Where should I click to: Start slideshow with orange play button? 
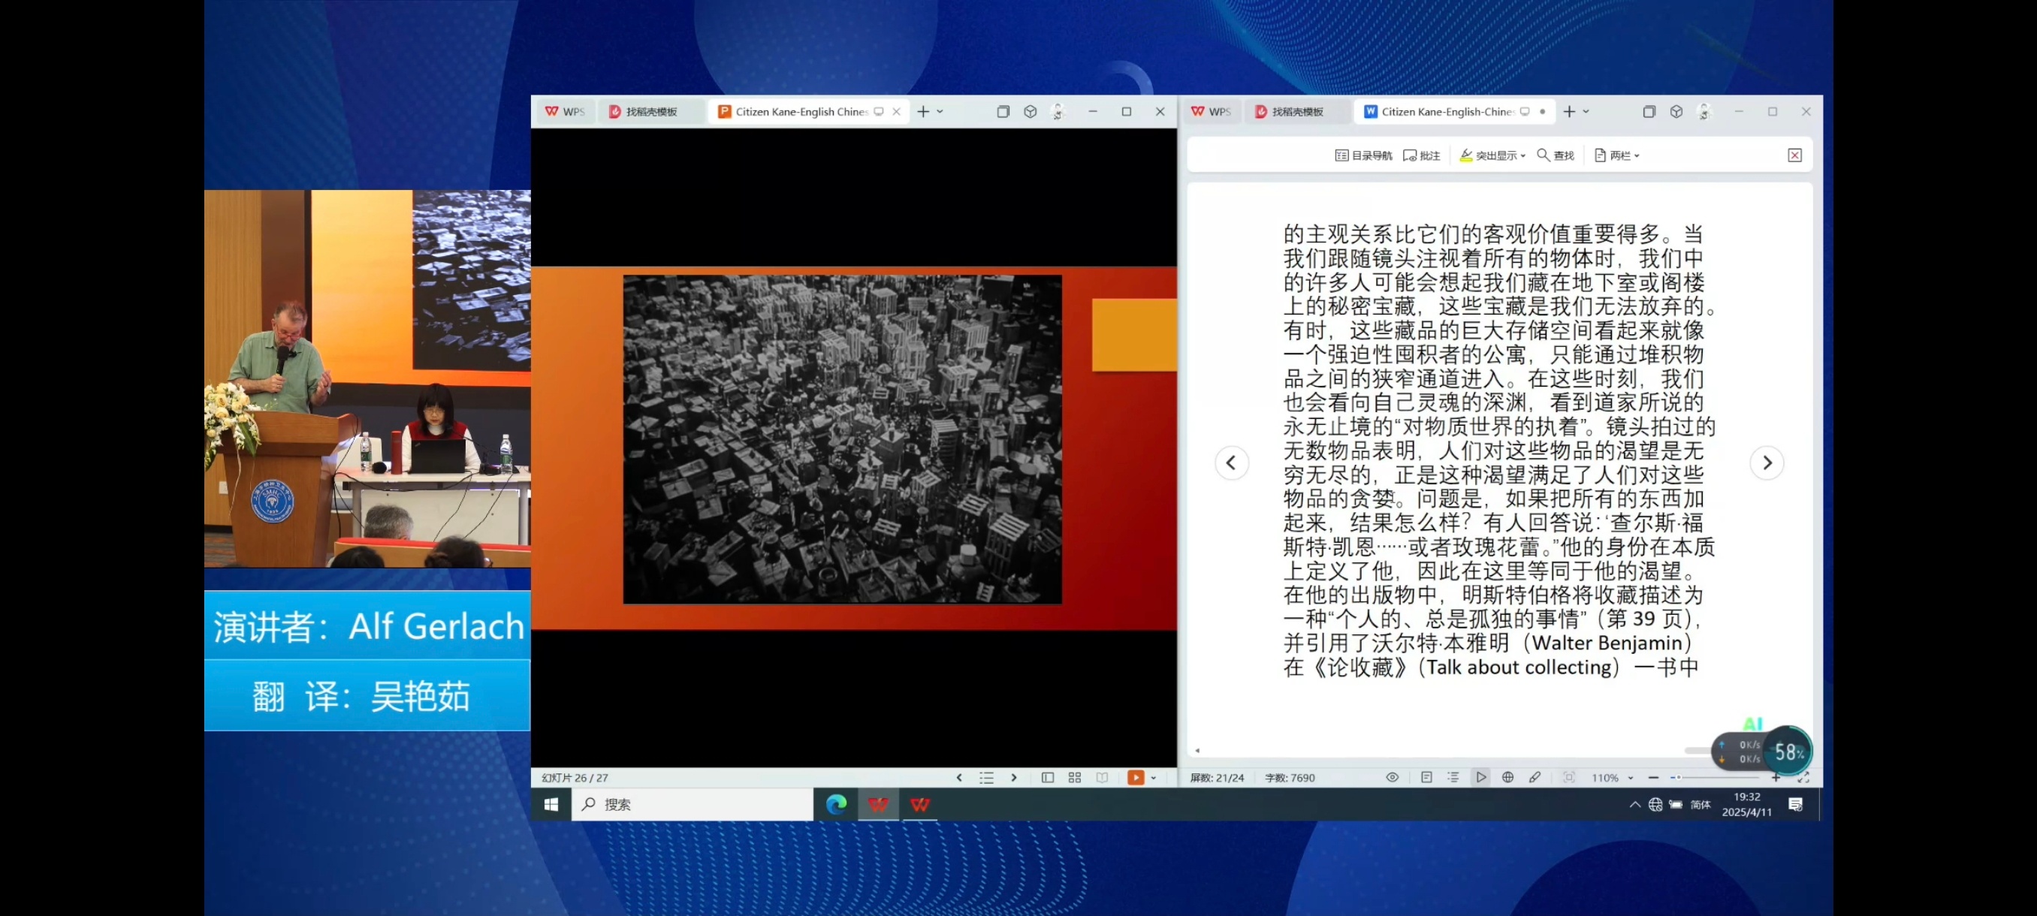1136,778
